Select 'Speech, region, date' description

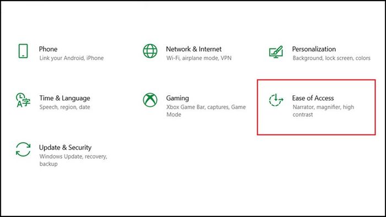click(x=65, y=107)
